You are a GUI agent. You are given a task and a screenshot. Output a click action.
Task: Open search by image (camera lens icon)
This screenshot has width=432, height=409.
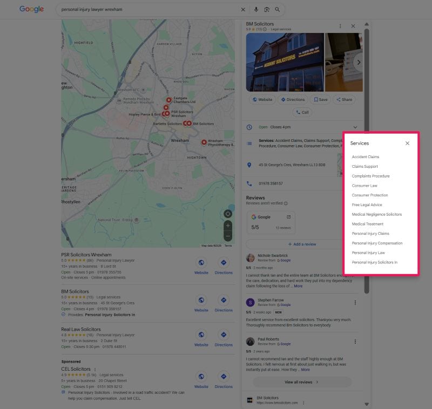click(x=267, y=10)
